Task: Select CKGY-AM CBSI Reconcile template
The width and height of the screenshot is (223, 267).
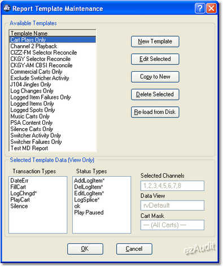Action: 53,65
